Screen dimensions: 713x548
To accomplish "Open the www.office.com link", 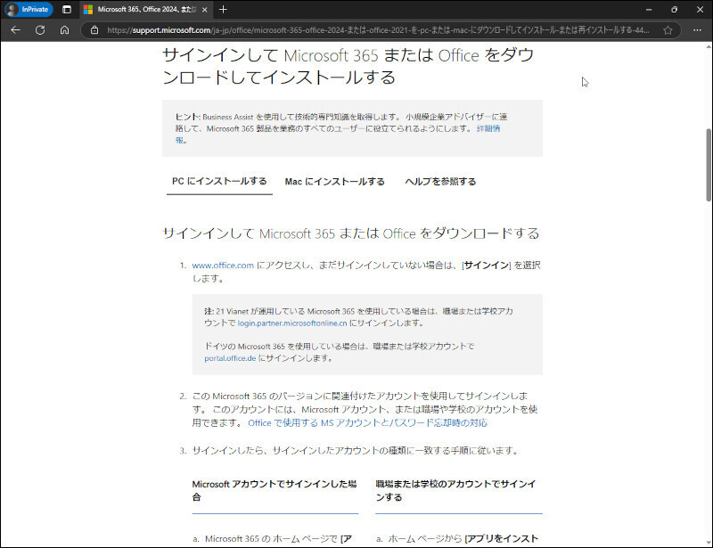I will point(223,266).
